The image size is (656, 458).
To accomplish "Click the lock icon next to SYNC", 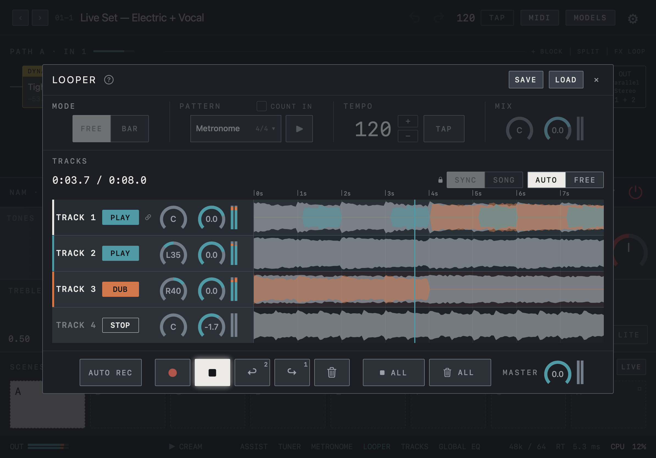I will tap(440, 180).
